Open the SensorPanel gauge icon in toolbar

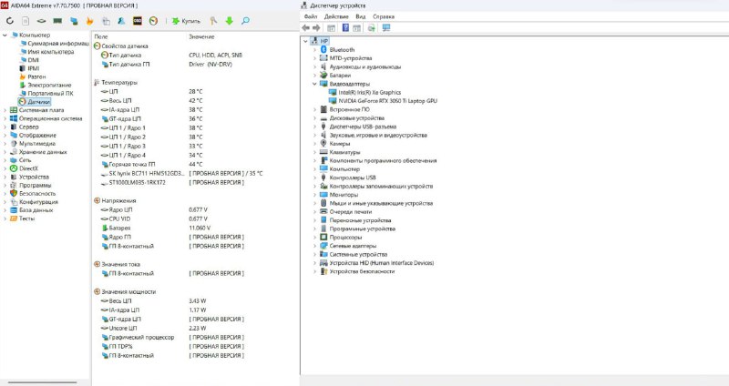click(153, 21)
